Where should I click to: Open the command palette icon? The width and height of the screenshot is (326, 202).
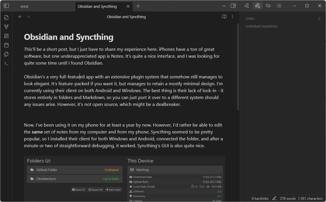coord(6,63)
